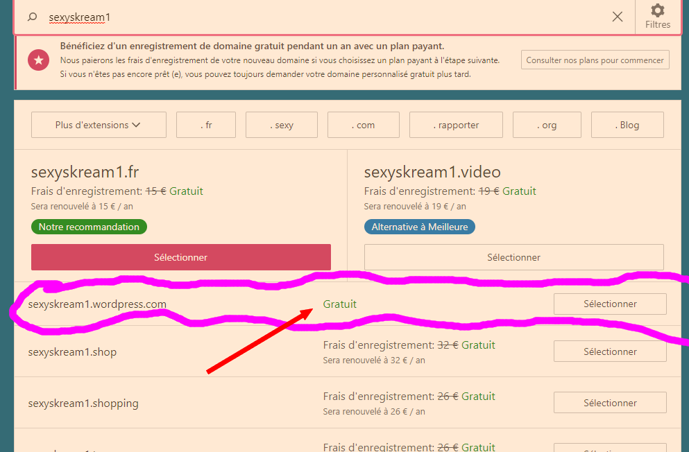
Task: Select the sexyskream1.shop domain
Action: (610, 351)
